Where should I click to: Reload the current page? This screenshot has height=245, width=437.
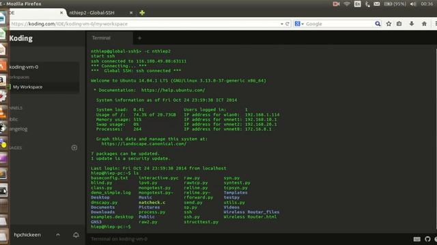click(287, 24)
